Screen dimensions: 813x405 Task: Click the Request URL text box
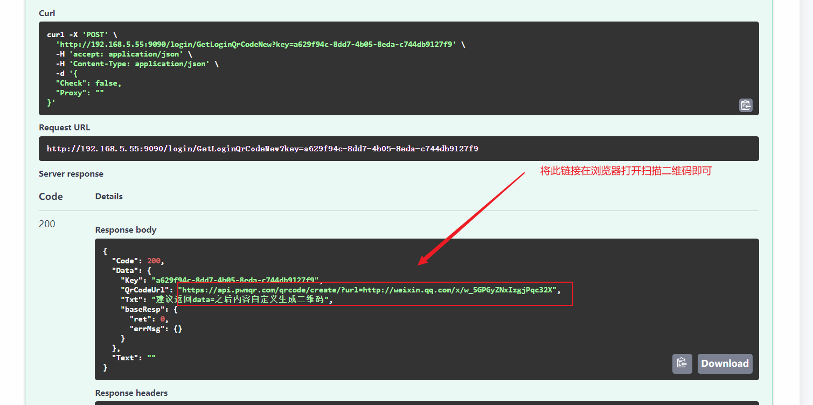[399, 149]
